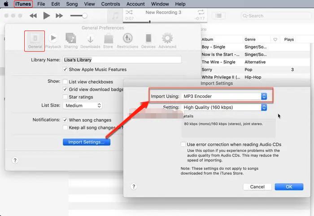Sort by the heart Love column header
The width and height of the screenshot is (314, 216).
(275, 40)
